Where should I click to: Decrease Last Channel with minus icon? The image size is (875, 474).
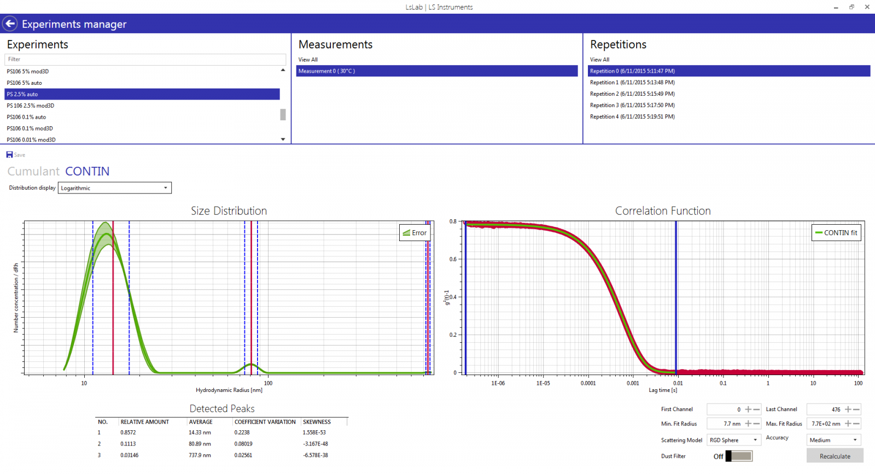point(856,409)
